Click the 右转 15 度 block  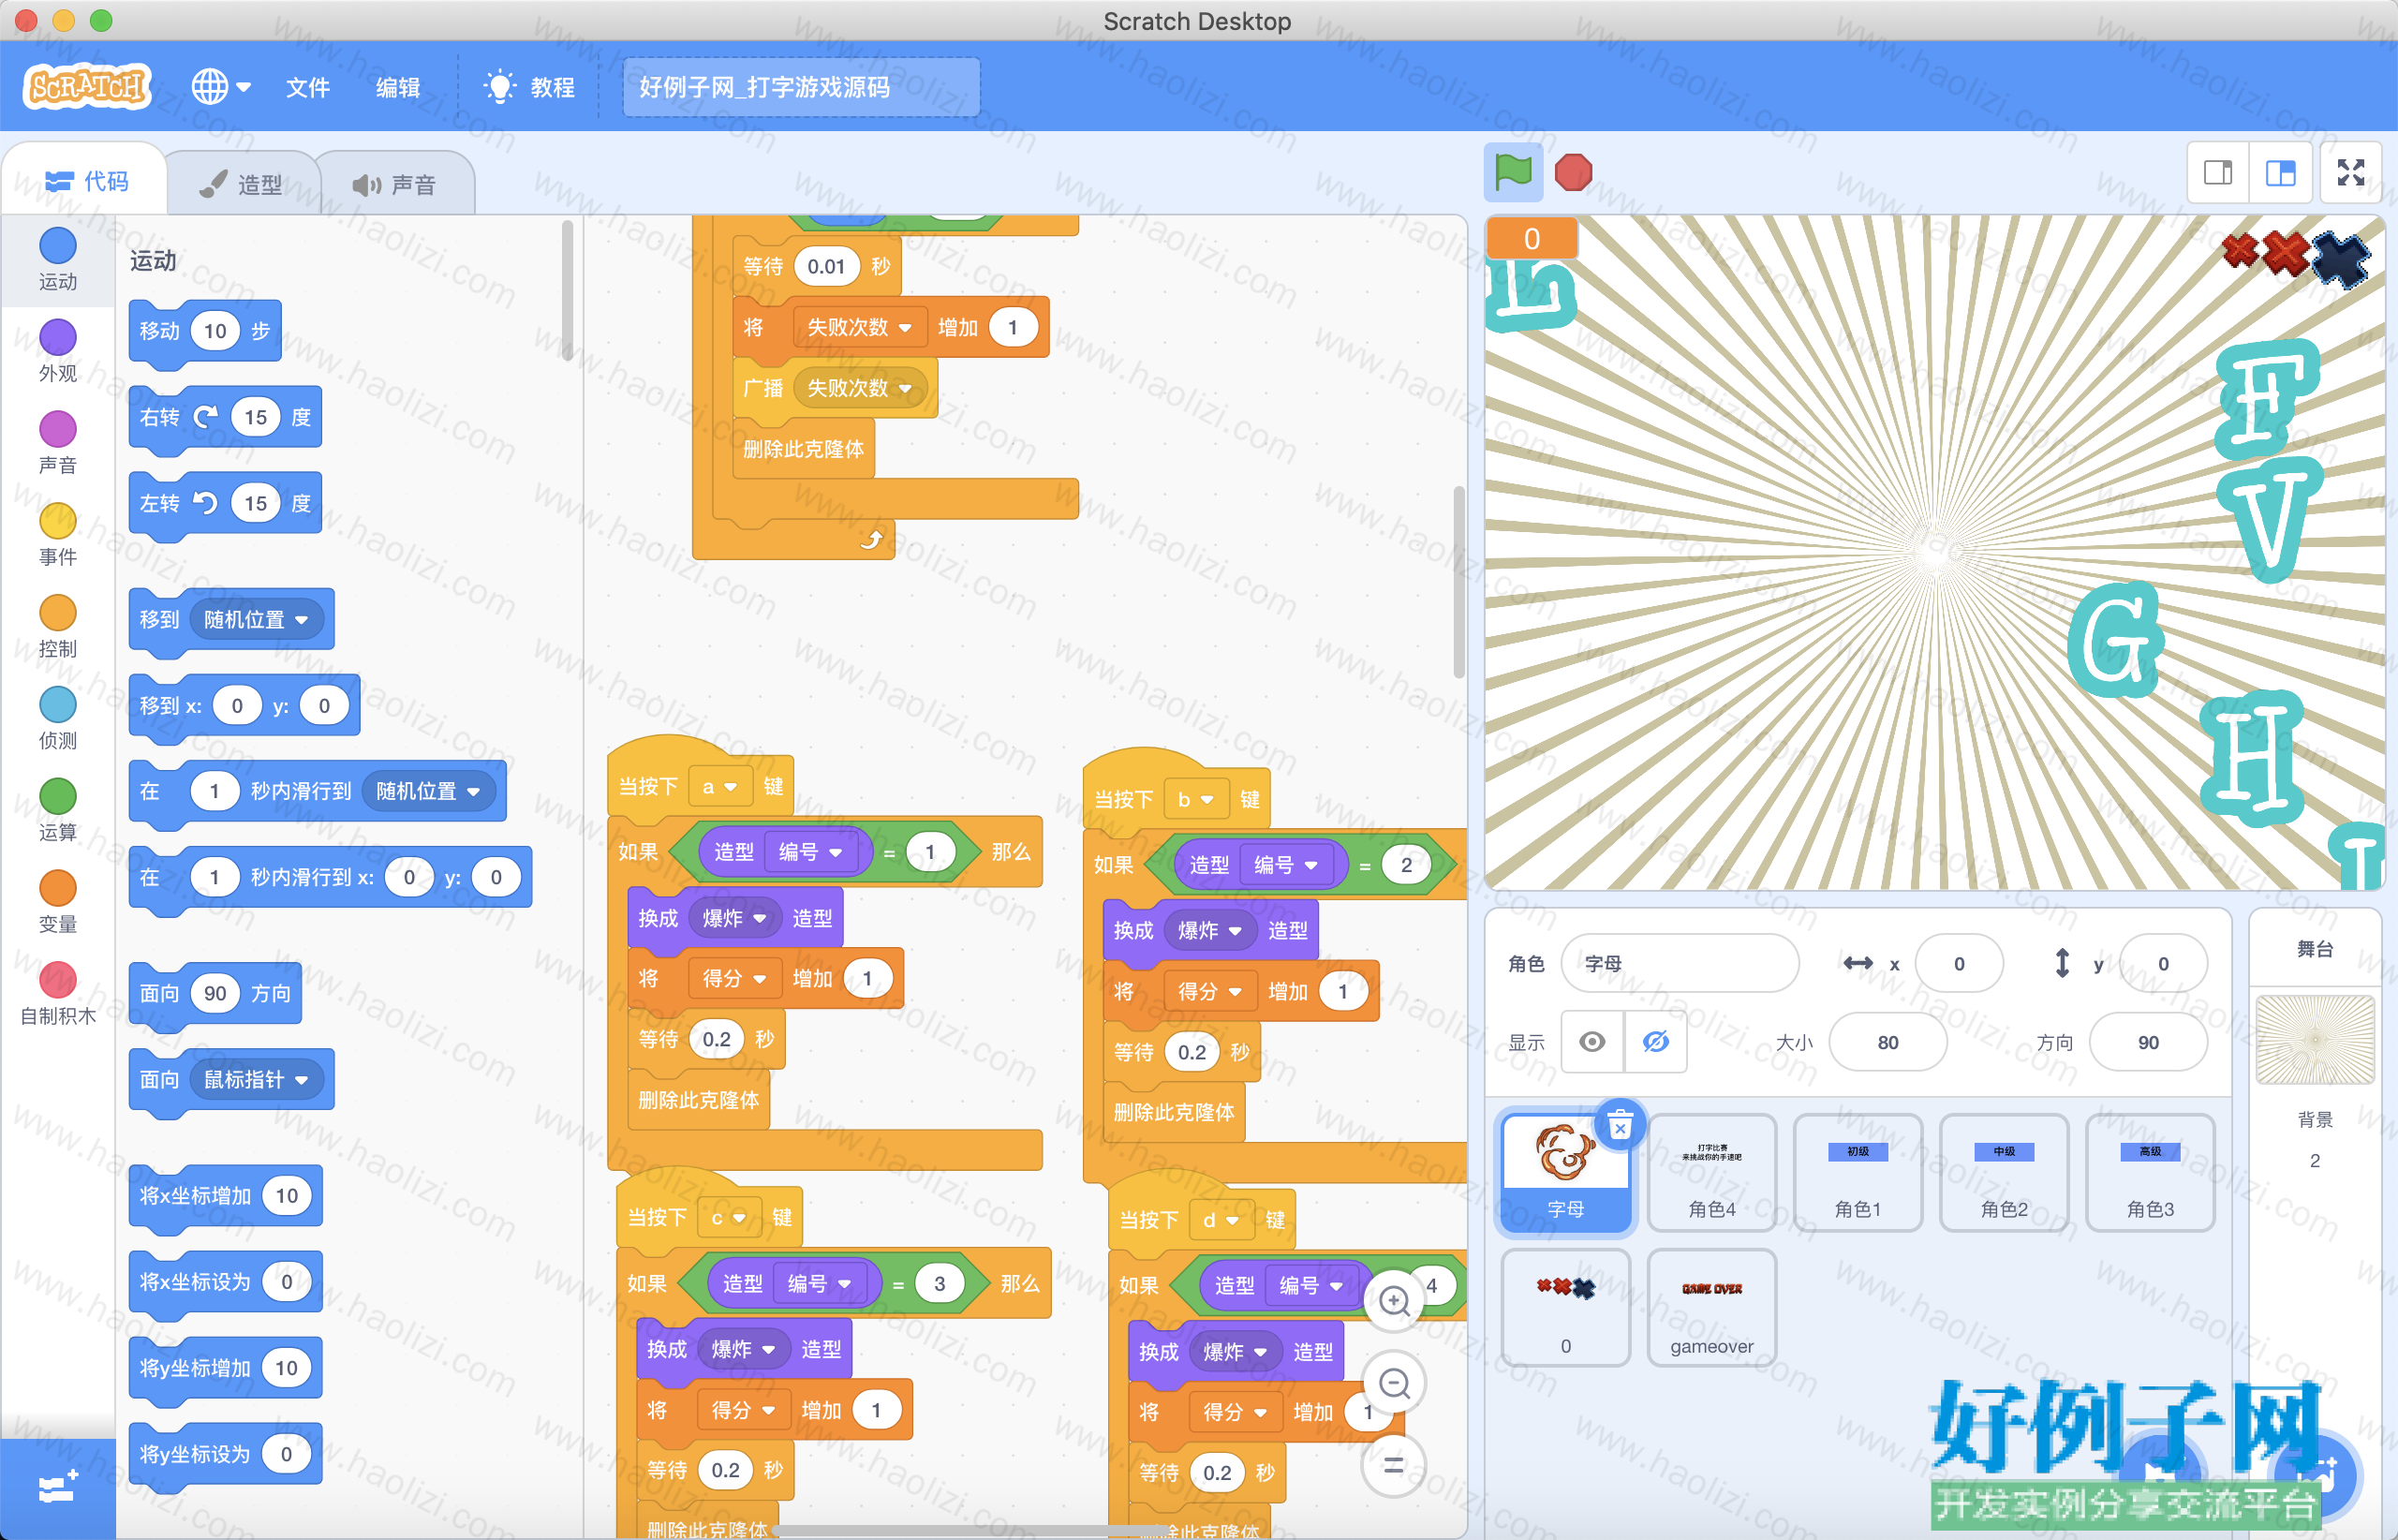click(226, 417)
